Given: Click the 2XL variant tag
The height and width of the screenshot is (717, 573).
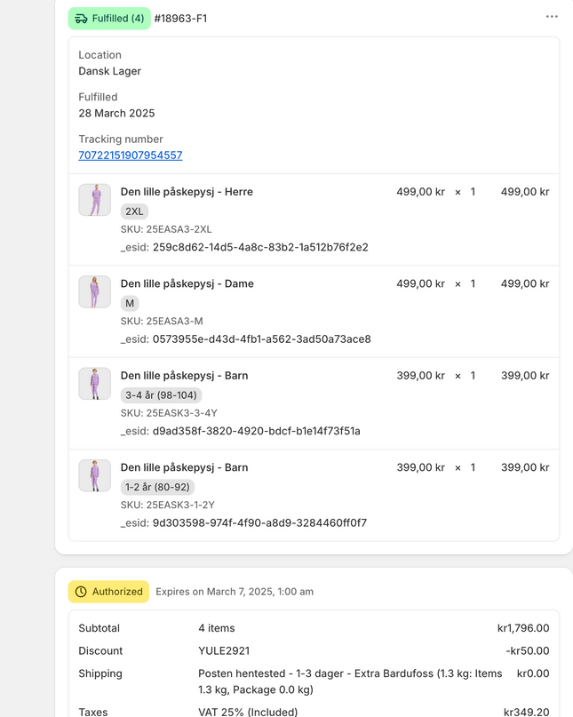Looking at the screenshot, I should 134,211.
